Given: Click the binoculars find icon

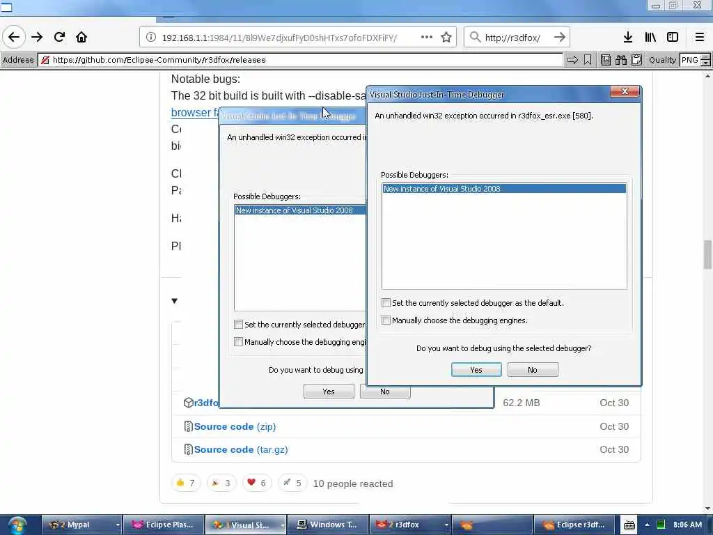Looking at the screenshot, I should (x=621, y=60).
